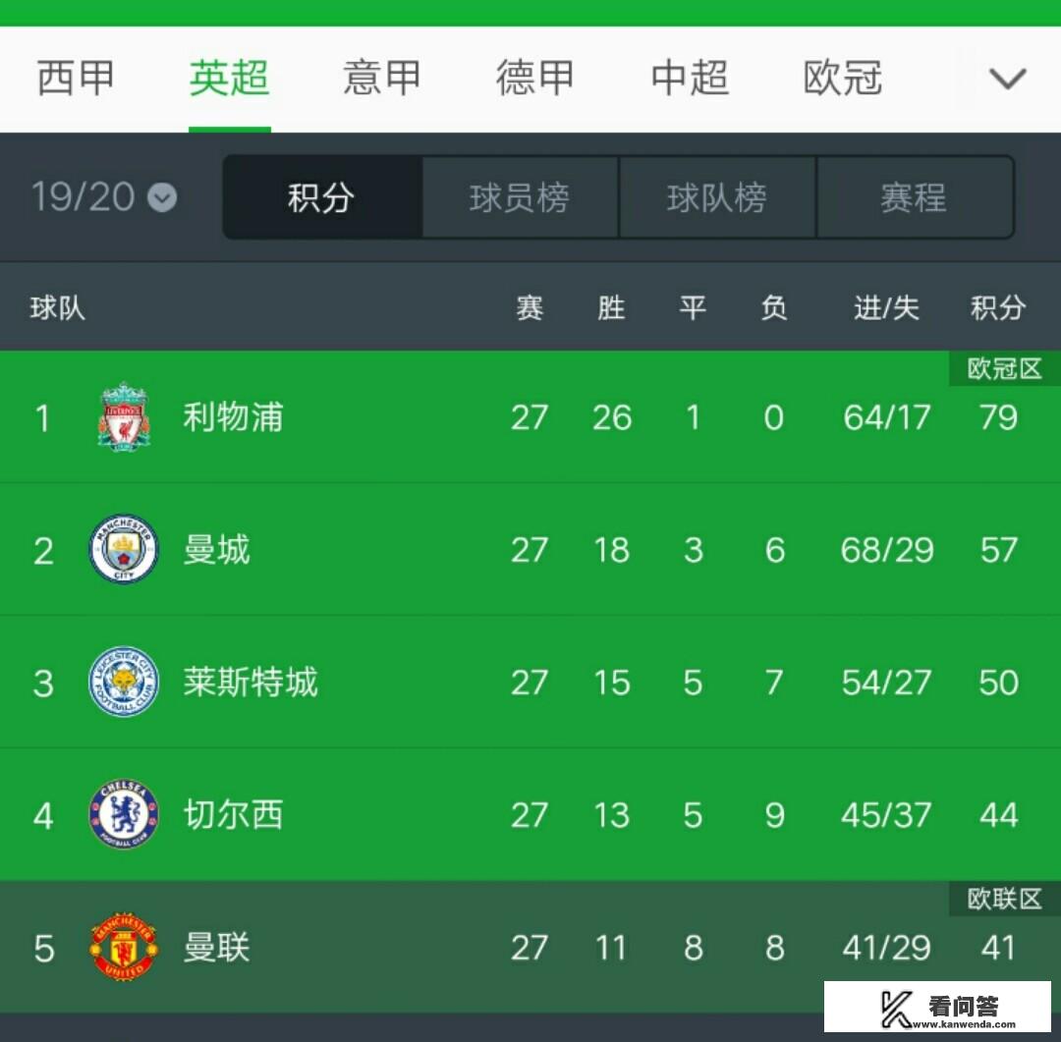Tap the Manchester City club crest
Image resolution: width=1061 pixels, height=1042 pixels.
[x=124, y=549]
